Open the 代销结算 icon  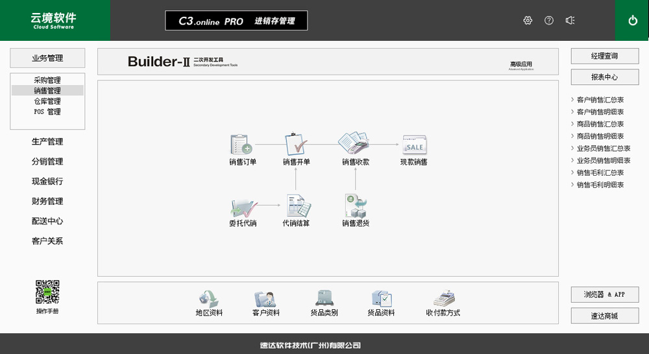(297, 207)
